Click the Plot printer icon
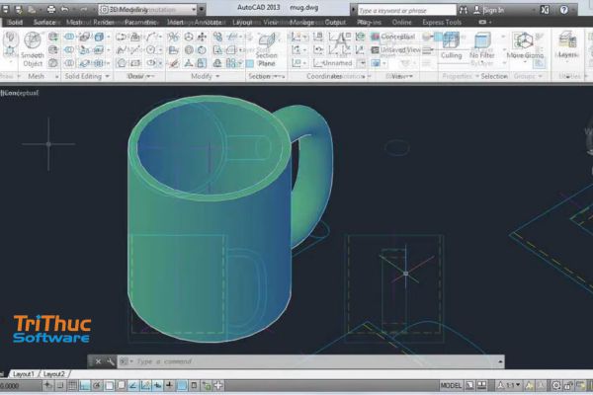Screen dimensions: 593x395 coord(50,10)
